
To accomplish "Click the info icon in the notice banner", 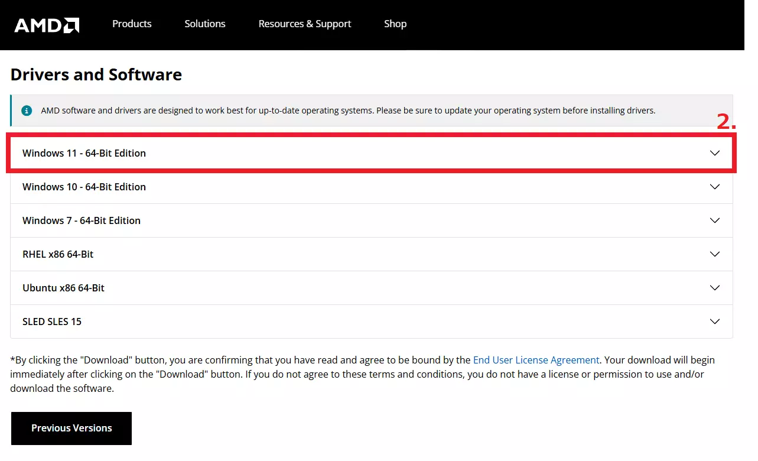I will click(27, 111).
